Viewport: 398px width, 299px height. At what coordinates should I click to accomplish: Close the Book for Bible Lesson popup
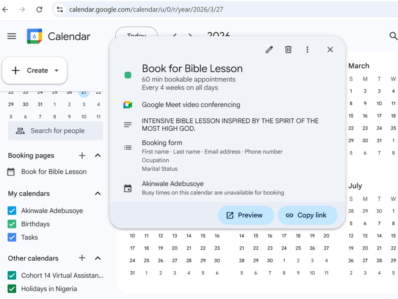coord(330,49)
